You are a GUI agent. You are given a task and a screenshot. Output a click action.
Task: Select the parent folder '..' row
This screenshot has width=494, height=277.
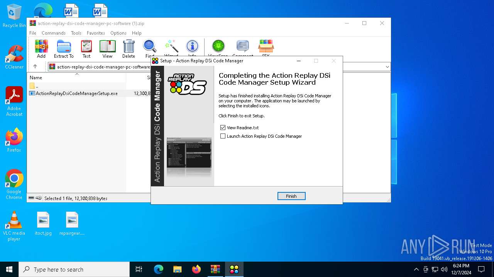tap(37, 86)
